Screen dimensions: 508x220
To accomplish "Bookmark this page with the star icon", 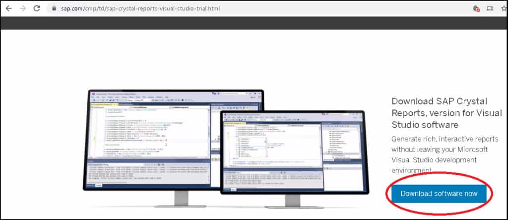I will (504, 8).
